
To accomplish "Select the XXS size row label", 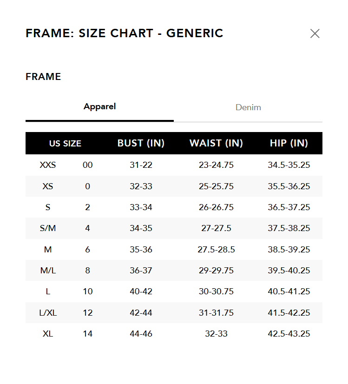I will pyautogui.click(x=48, y=165).
